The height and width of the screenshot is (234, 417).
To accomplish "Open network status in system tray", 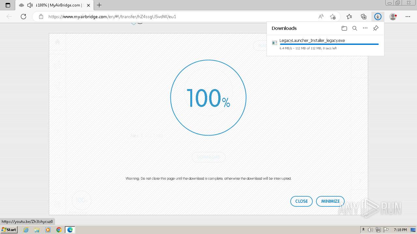I will pyautogui.click(x=379, y=230).
